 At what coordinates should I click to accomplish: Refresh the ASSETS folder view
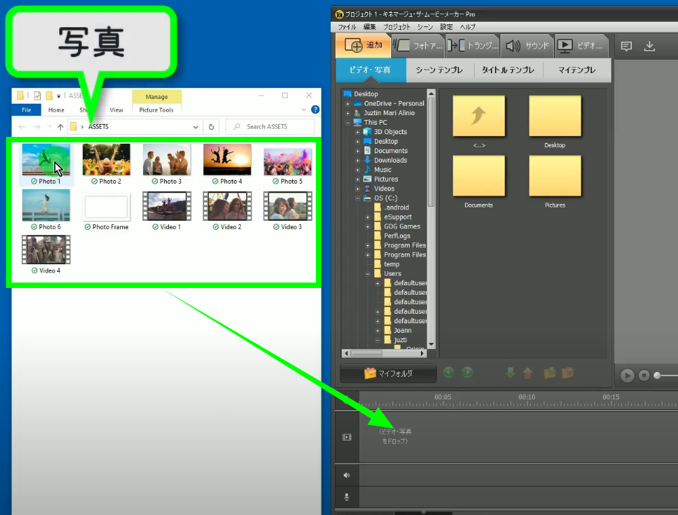(x=212, y=127)
